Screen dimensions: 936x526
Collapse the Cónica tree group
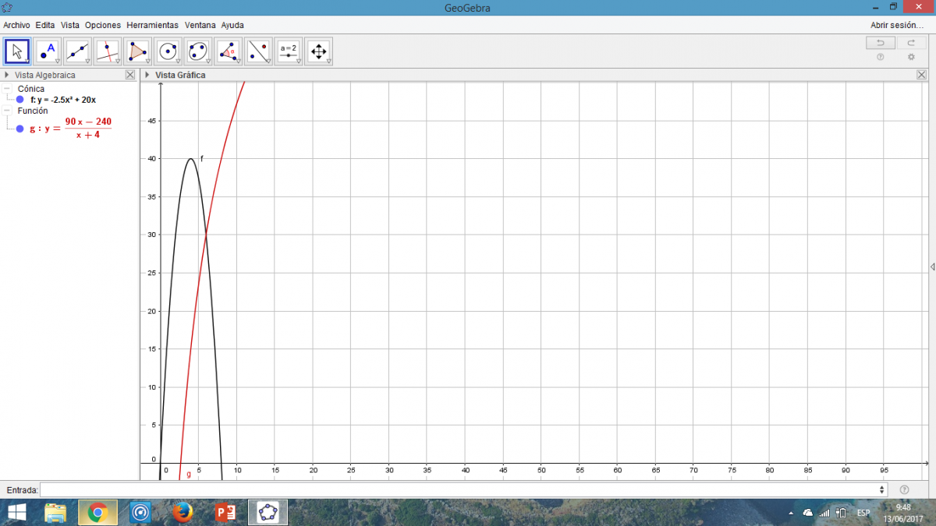pos(7,89)
